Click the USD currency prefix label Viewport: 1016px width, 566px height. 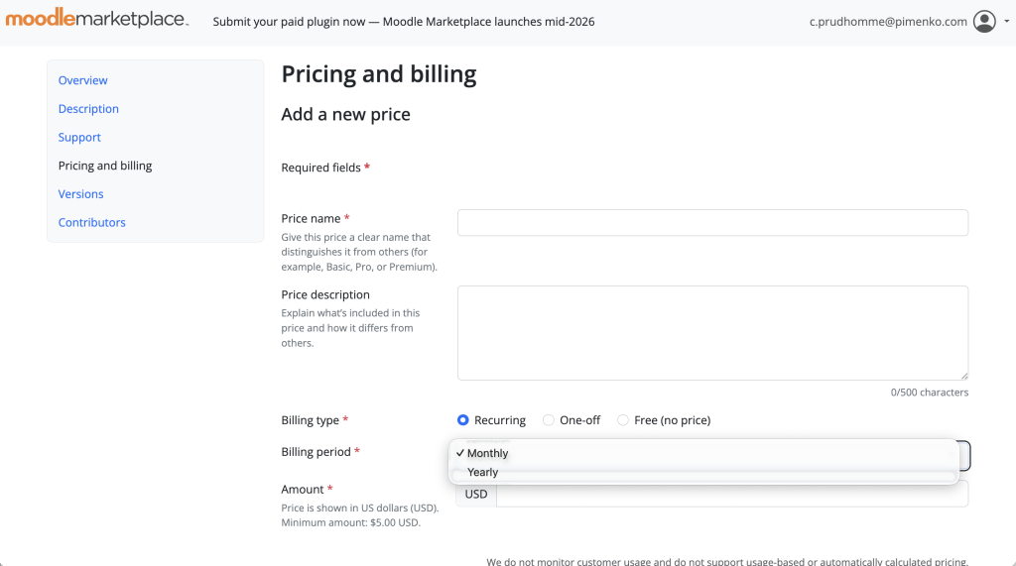[x=476, y=494]
